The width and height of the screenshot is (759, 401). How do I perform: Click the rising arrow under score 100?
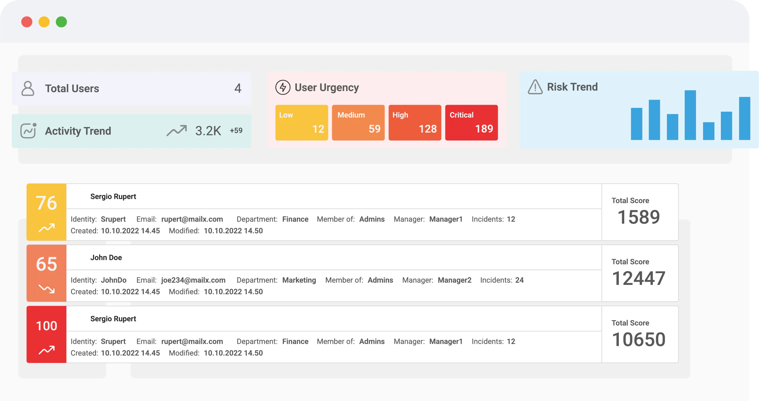(x=47, y=350)
